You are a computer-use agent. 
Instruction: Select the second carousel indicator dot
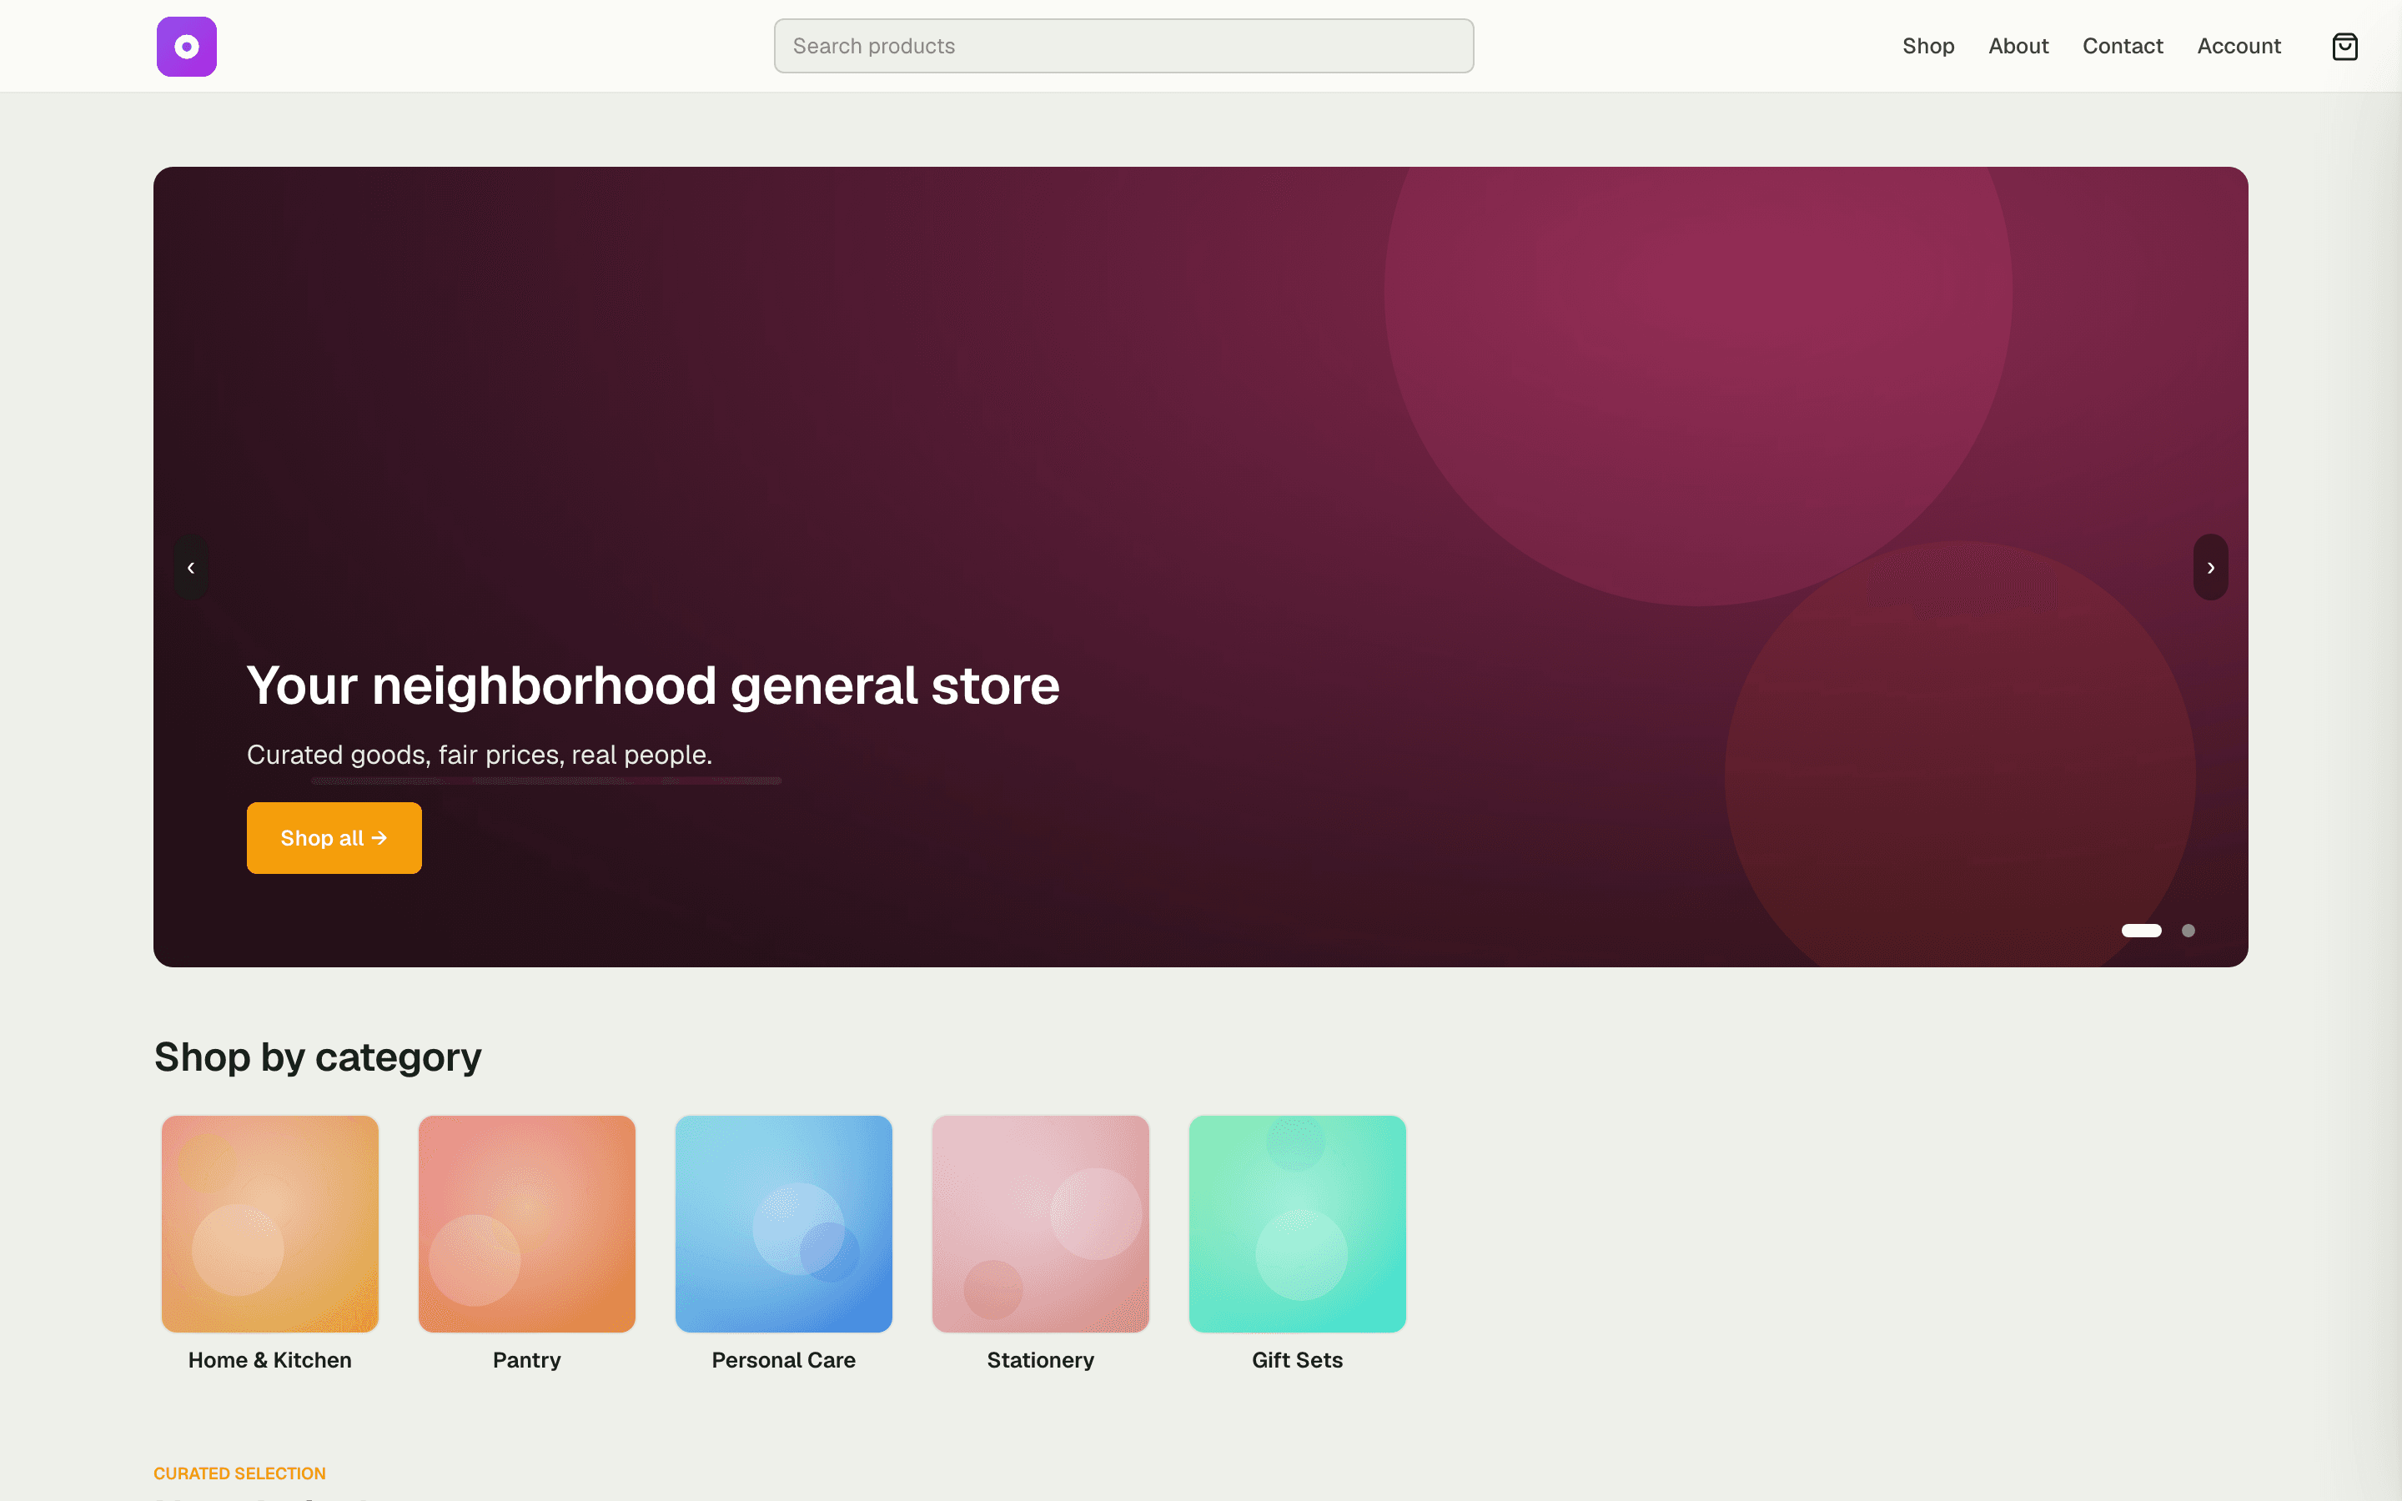click(2188, 930)
